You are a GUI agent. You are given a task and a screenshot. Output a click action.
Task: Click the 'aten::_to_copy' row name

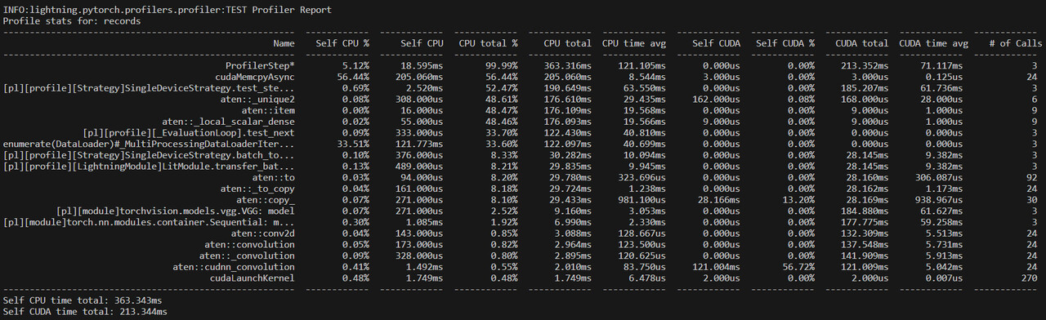[258, 189]
